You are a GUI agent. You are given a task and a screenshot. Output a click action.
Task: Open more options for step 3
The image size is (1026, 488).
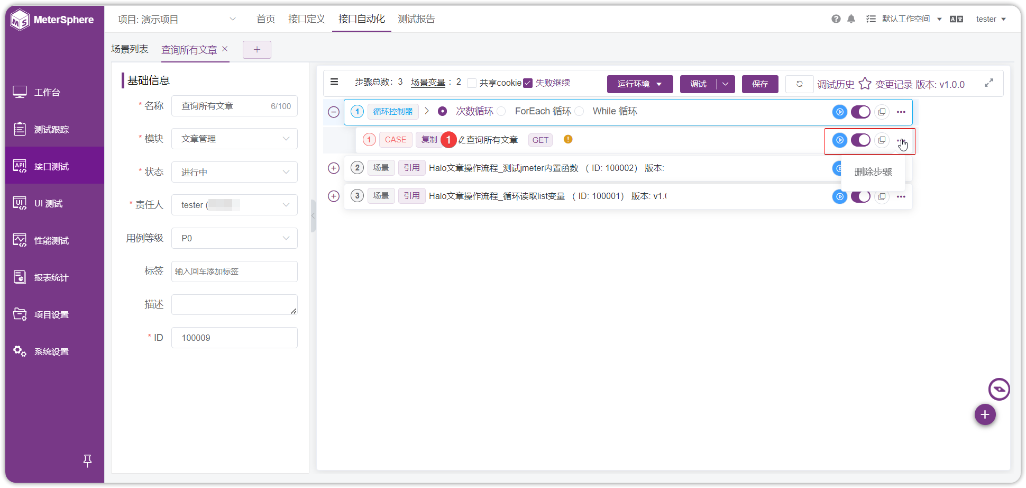point(901,196)
